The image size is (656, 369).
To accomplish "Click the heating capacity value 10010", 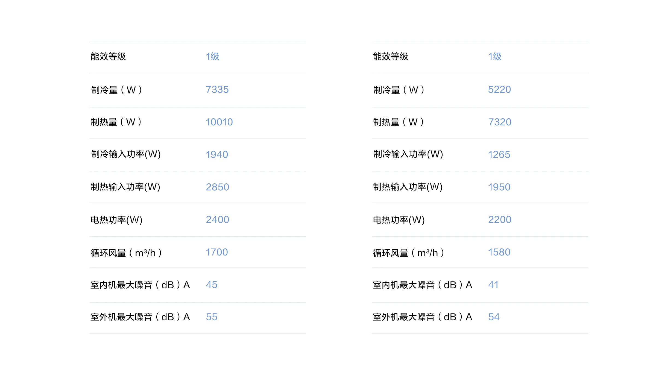I will pos(219,122).
